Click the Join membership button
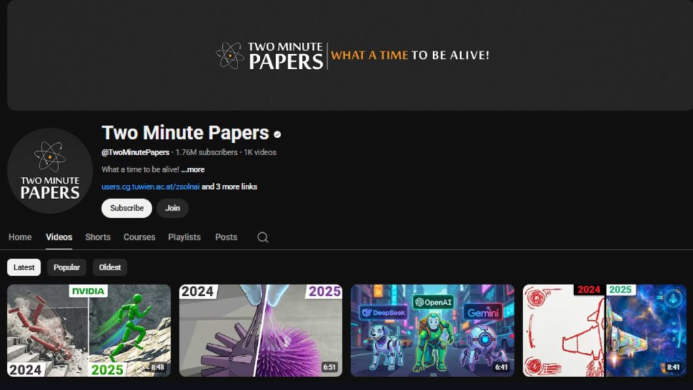This screenshot has height=390, width=693. tap(172, 209)
